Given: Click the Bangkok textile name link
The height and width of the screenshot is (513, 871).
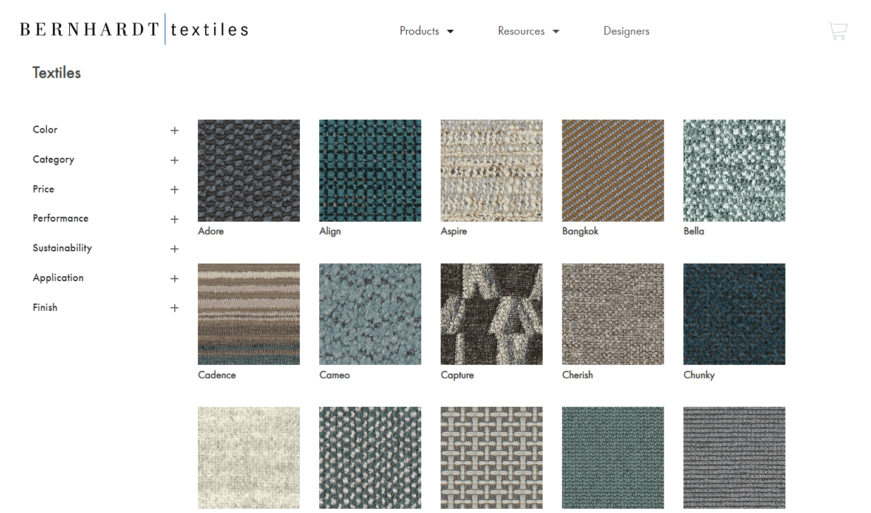Looking at the screenshot, I should [580, 231].
